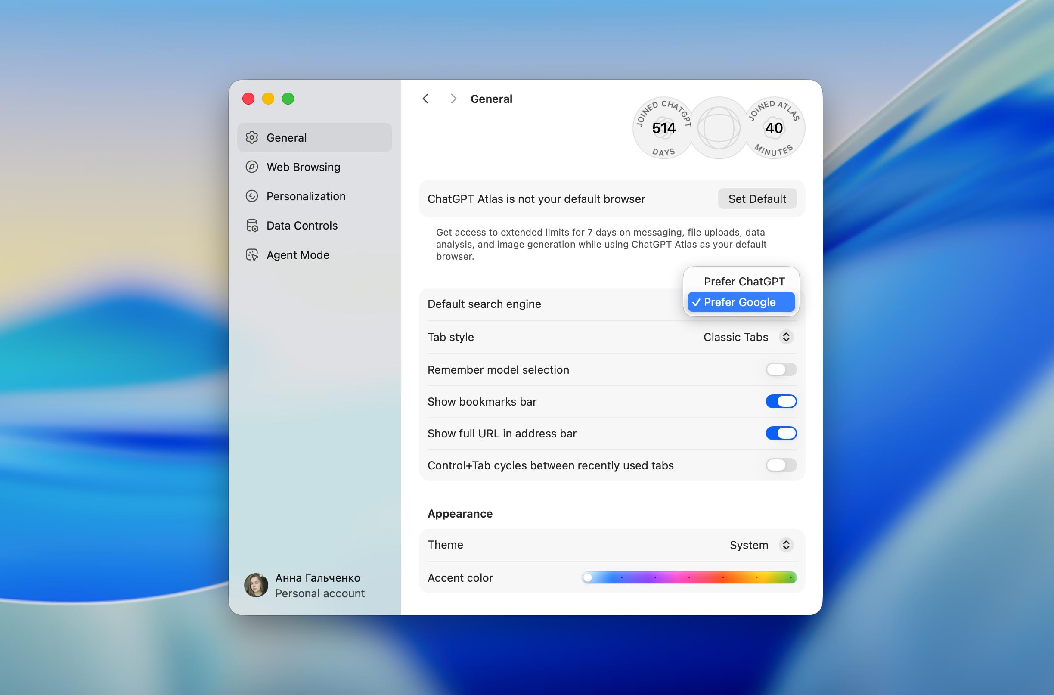Click the Agent Mode cursor icon

tap(252, 255)
